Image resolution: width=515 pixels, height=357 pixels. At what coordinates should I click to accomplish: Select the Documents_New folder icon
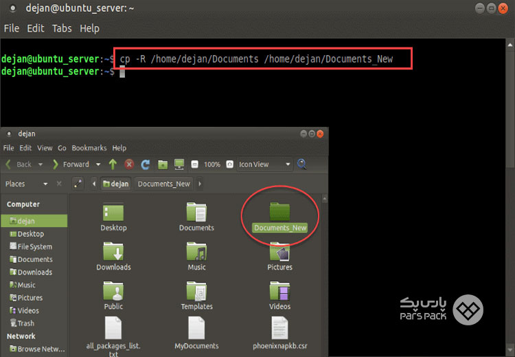point(280,212)
